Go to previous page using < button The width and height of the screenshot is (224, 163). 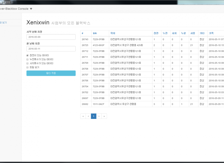point(88,116)
